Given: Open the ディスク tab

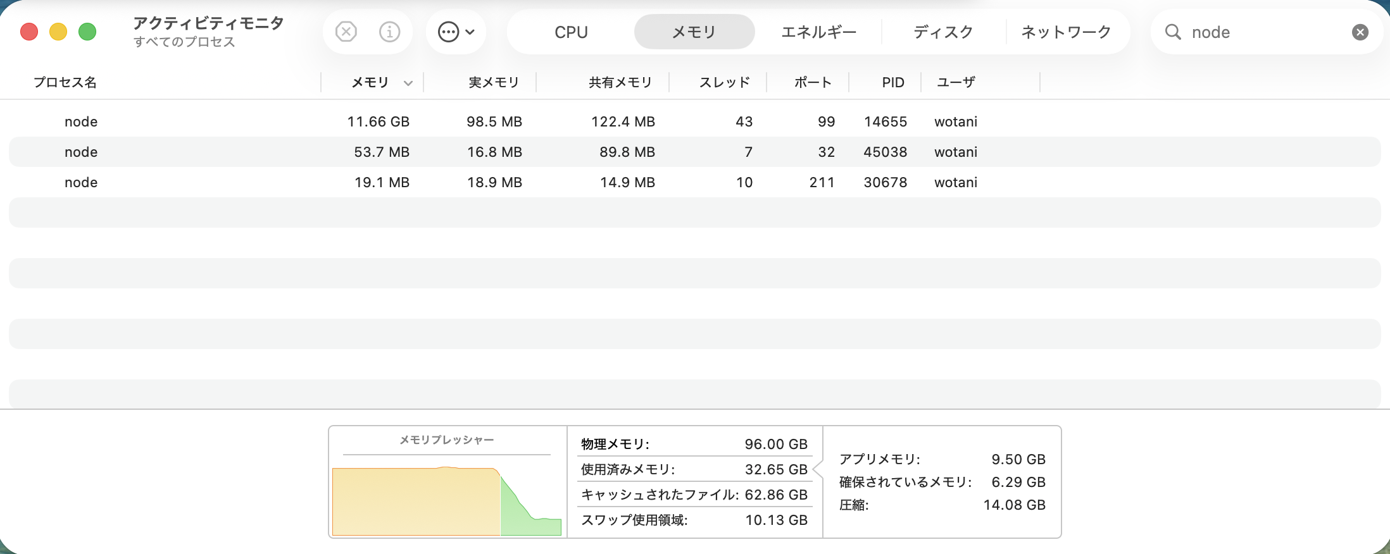Looking at the screenshot, I should click(942, 32).
